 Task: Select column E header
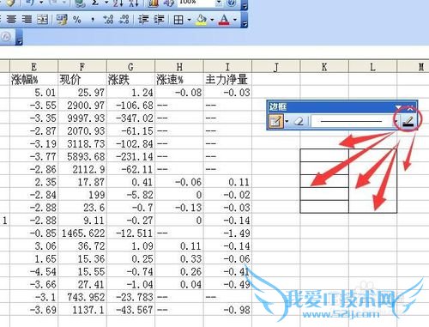coord(33,67)
